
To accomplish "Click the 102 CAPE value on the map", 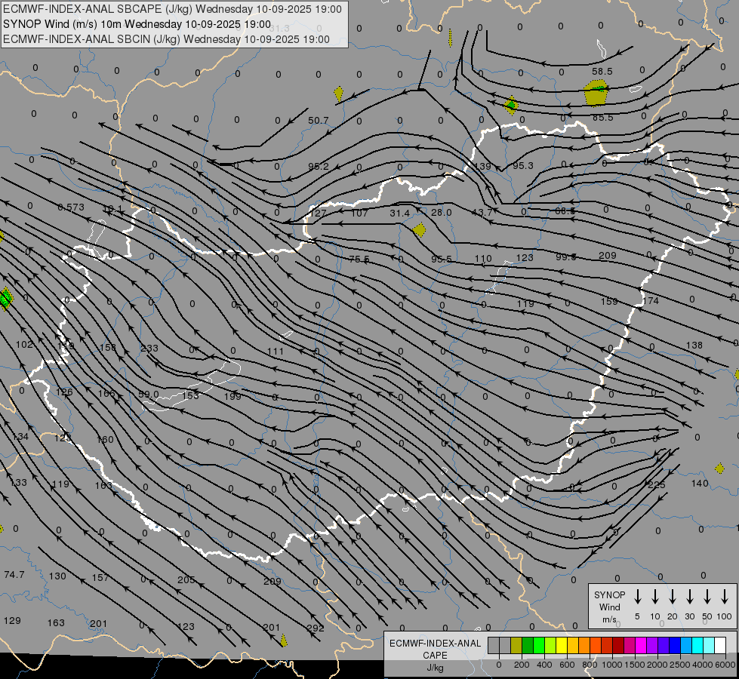I will coord(24,345).
